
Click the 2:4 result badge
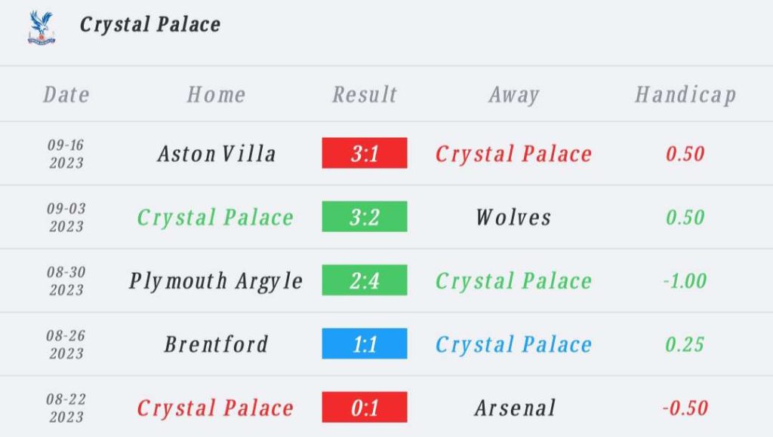click(x=365, y=281)
